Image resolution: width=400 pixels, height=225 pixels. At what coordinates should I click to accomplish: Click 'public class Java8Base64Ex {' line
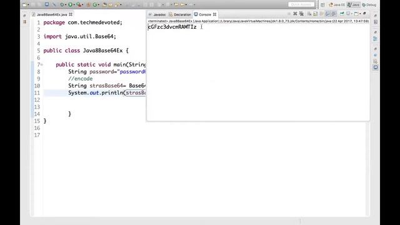click(86, 51)
